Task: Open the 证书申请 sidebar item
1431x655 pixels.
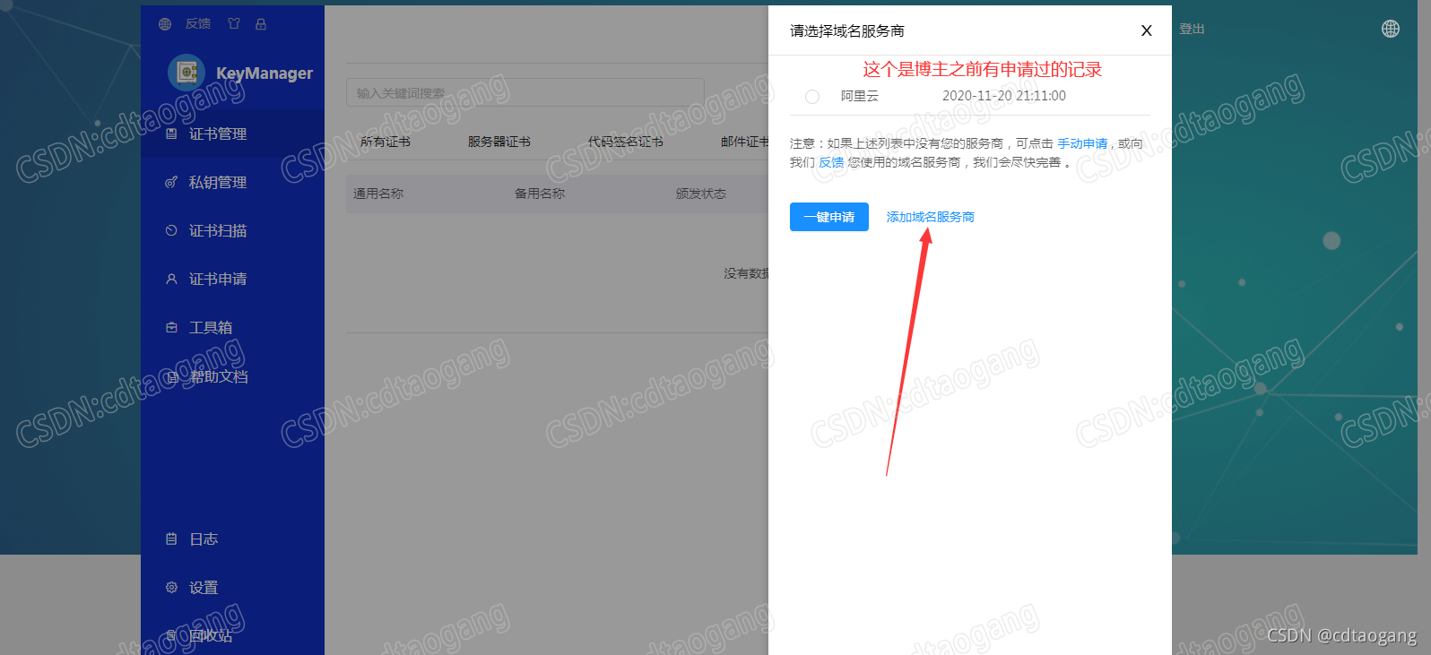Action: 232,279
